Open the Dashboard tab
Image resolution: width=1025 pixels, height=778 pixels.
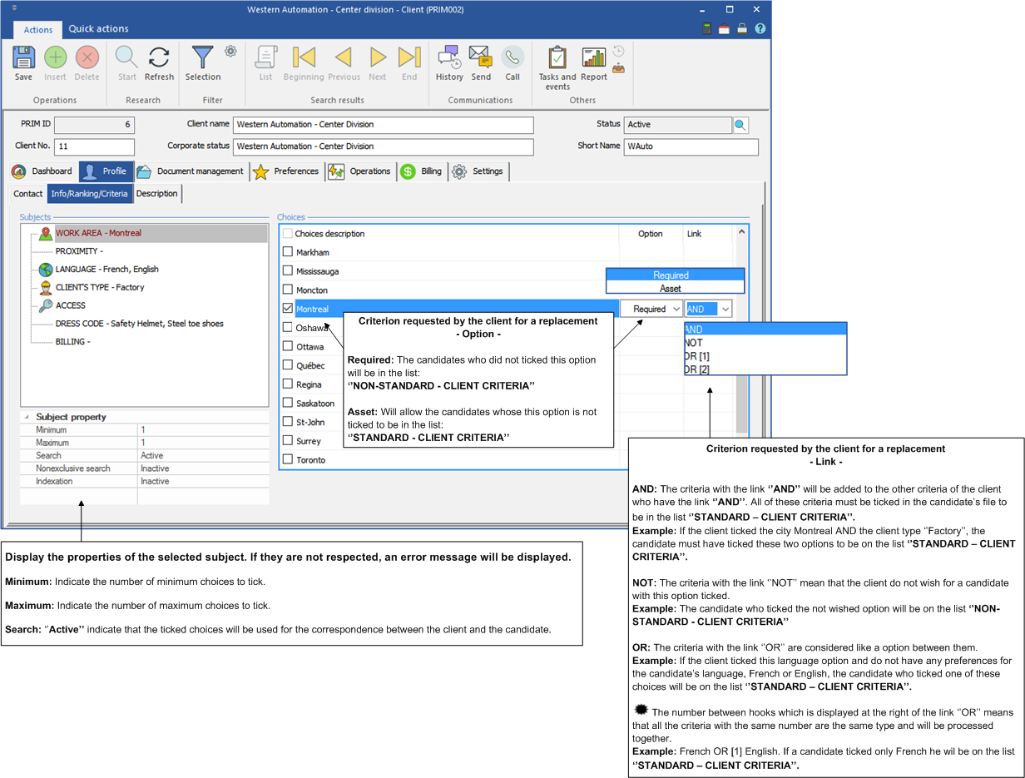43,171
